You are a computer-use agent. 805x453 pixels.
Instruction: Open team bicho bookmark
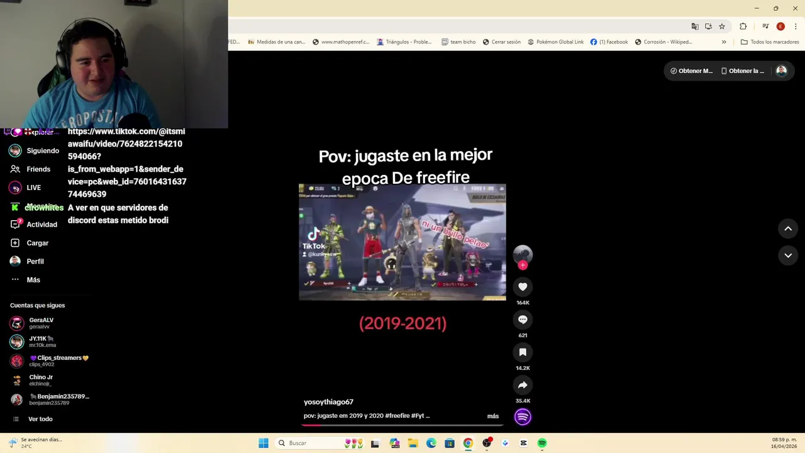click(458, 42)
